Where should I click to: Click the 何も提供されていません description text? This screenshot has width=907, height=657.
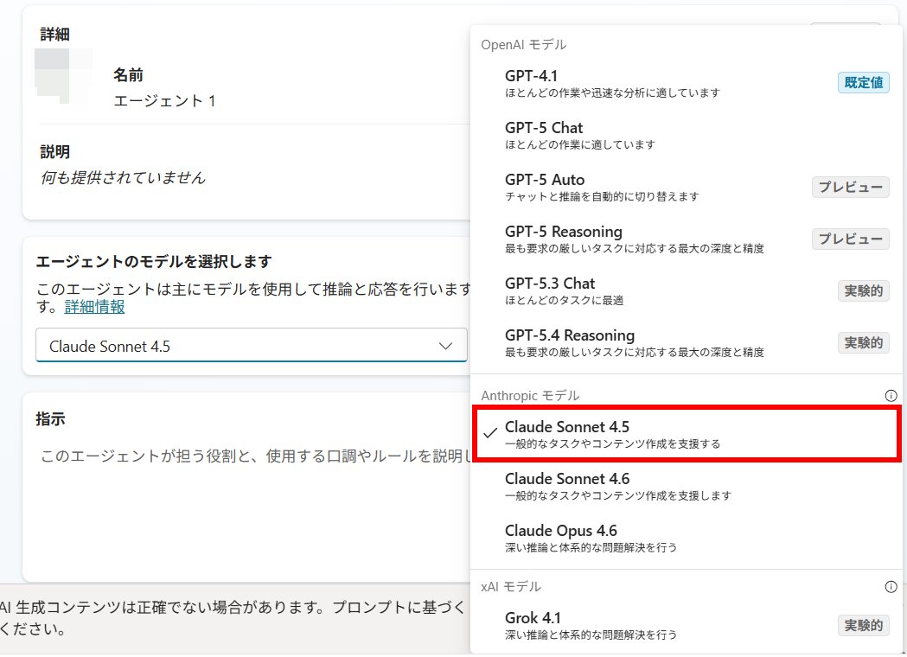[x=123, y=177]
